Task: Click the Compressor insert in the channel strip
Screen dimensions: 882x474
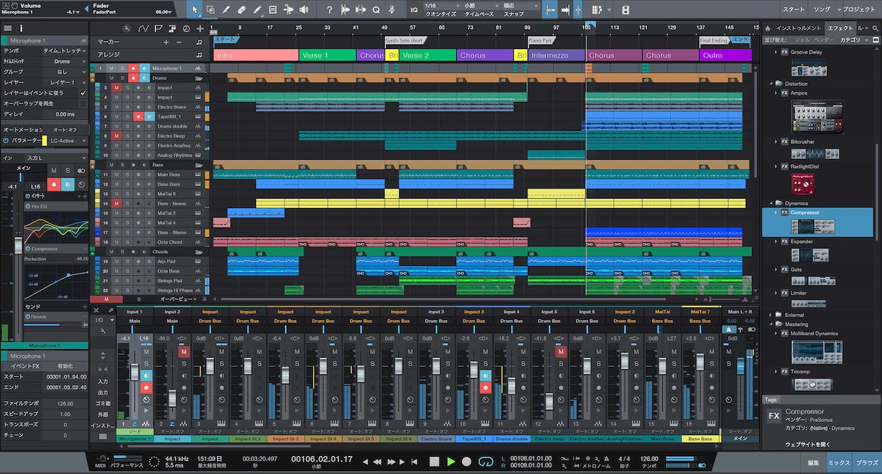Action: tap(56, 249)
